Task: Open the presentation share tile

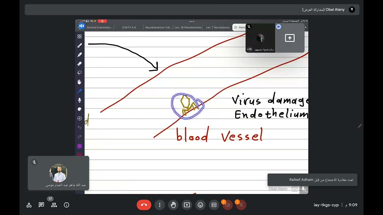Action: (x=290, y=38)
